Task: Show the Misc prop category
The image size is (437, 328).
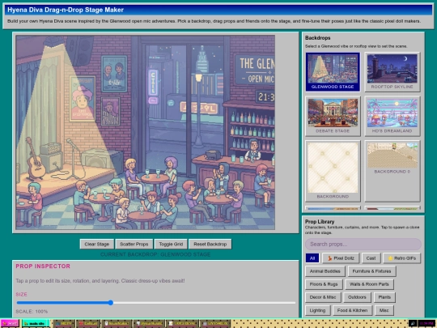Action: [x=384, y=310]
